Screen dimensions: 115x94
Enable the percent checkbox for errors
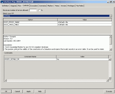39,10
